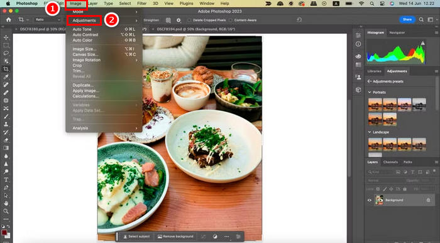
Task: Click the Straighten button
Action: [x=151, y=20]
